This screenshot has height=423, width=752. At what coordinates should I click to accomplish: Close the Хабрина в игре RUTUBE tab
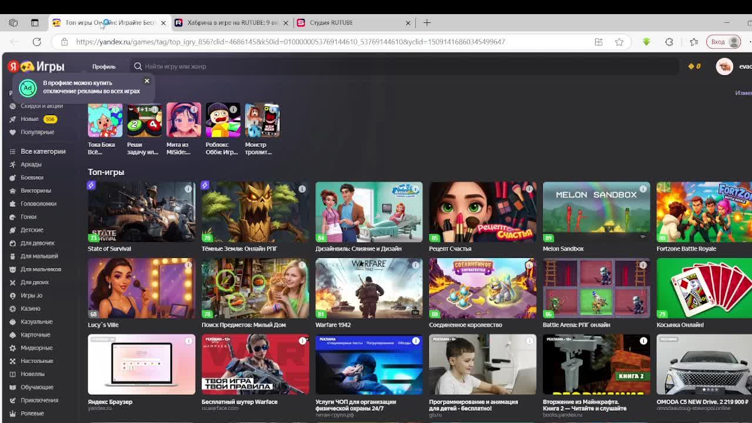tap(286, 22)
